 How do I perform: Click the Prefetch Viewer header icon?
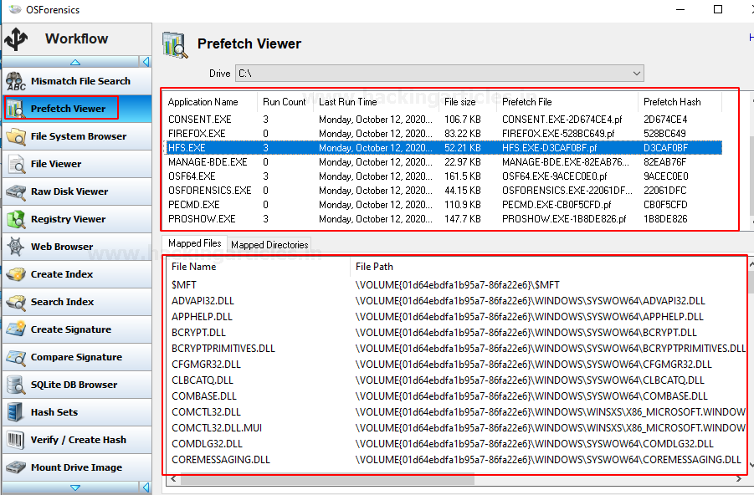[175, 44]
